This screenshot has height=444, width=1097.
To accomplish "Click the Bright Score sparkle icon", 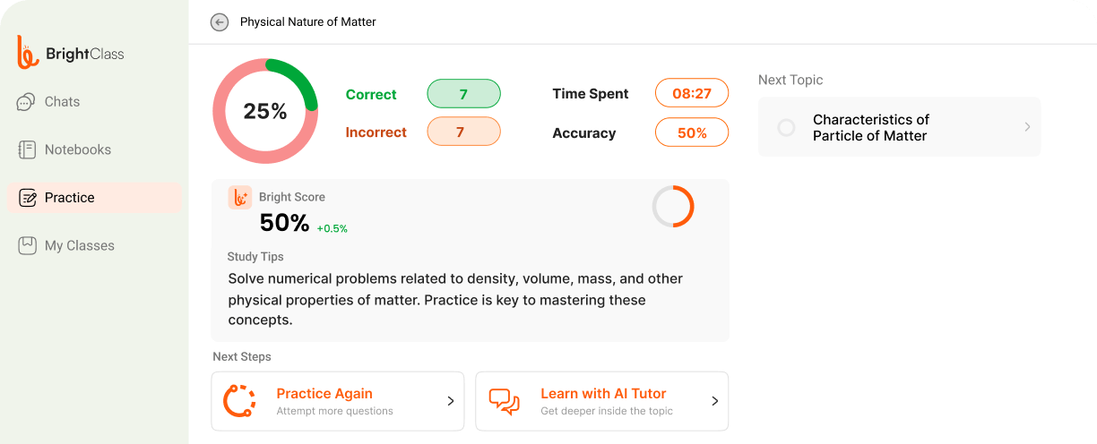I will [x=239, y=198].
